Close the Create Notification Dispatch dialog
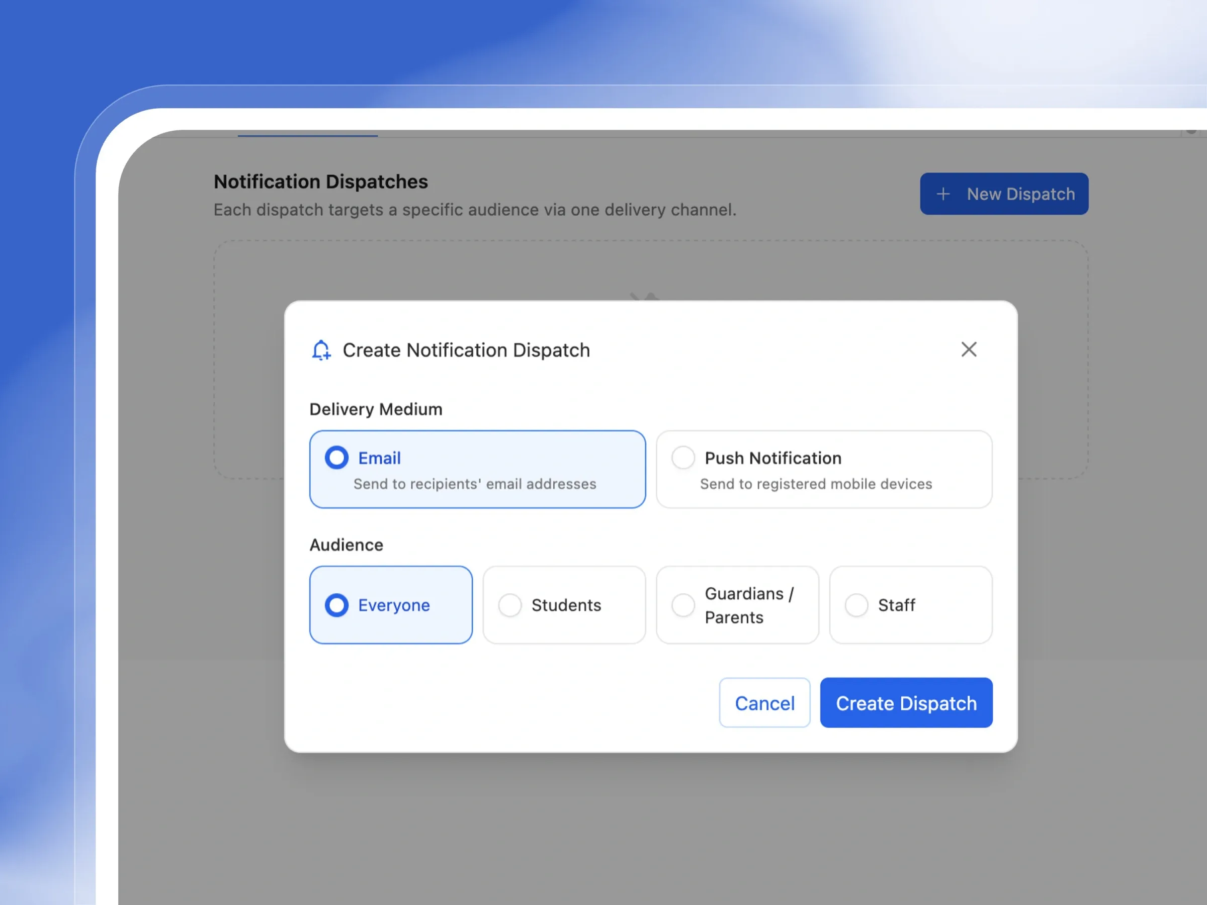Screen dimensions: 1207x905 [969, 349]
